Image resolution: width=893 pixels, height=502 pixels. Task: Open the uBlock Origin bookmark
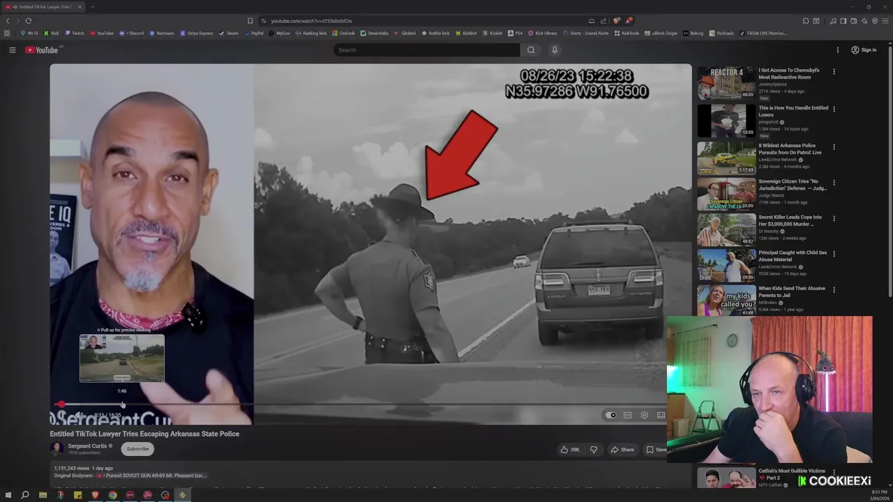[661, 33]
